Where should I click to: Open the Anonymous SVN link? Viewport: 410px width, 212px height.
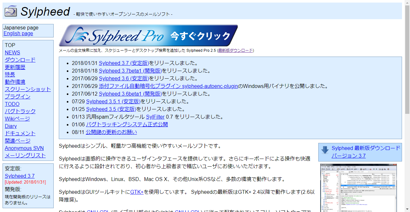click(24, 148)
